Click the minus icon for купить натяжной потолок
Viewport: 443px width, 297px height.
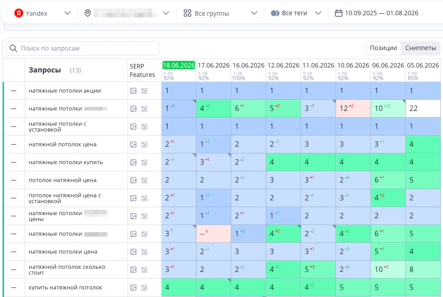point(13,288)
